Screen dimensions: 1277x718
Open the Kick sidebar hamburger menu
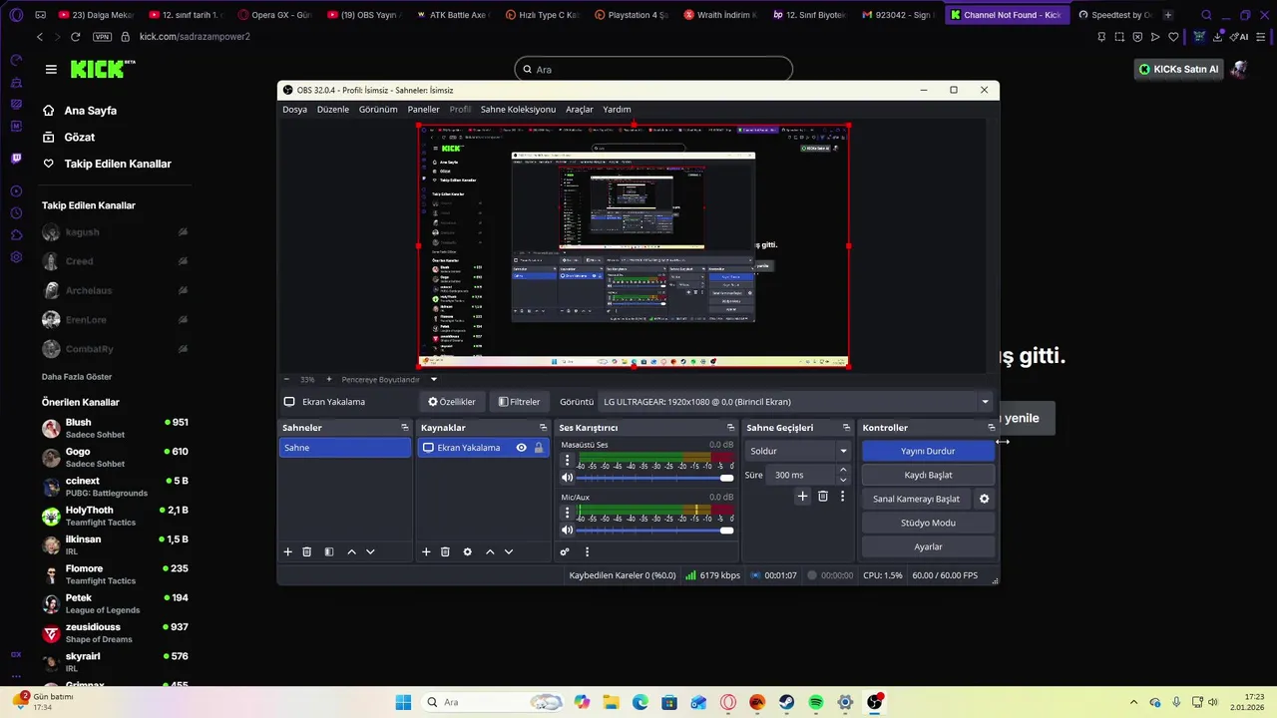pyautogui.click(x=51, y=69)
